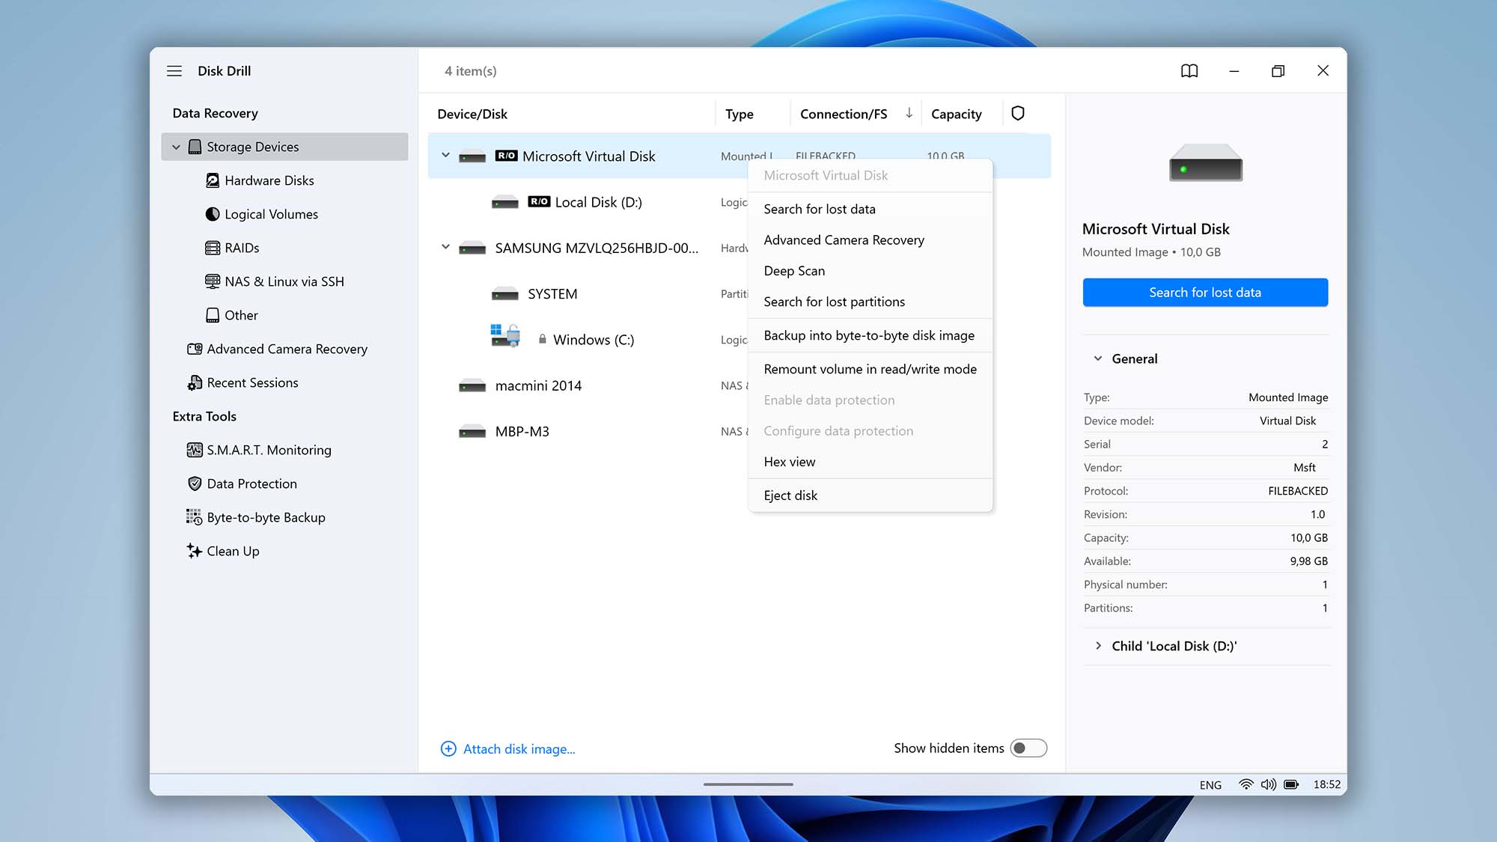Click the Windows (C:) drive icon
The width and height of the screenshot is (1497, 842).
(x=505, y=336)
